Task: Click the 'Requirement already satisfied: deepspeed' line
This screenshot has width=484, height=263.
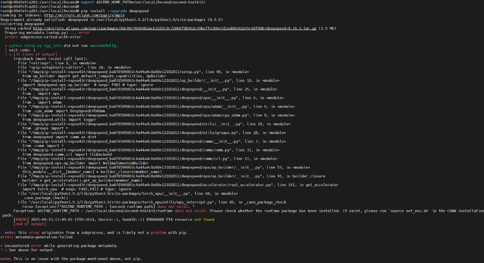Action: coord(111,19)
